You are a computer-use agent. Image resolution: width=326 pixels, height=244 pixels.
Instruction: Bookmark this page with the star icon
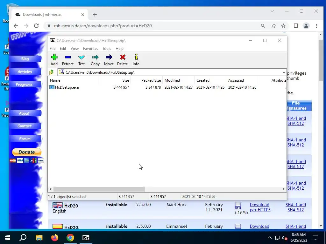coord(283,26)
